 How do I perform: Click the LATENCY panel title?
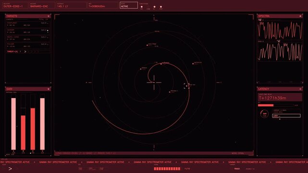click(264, 89)
